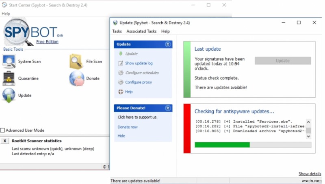
Task: Open the Associated Tasks menu
Action: (x=141, y=31)
